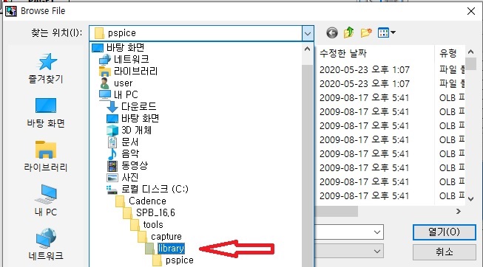Create a new folder
The width and height of the screenshot is (483, 267).
coord(366,32)
